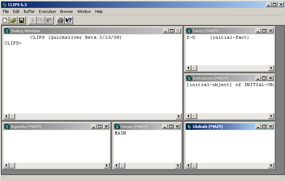Click Instances window scrollbar left arrow
The width and height of the screenshot is (285, 181).
(x=189, y=116)
